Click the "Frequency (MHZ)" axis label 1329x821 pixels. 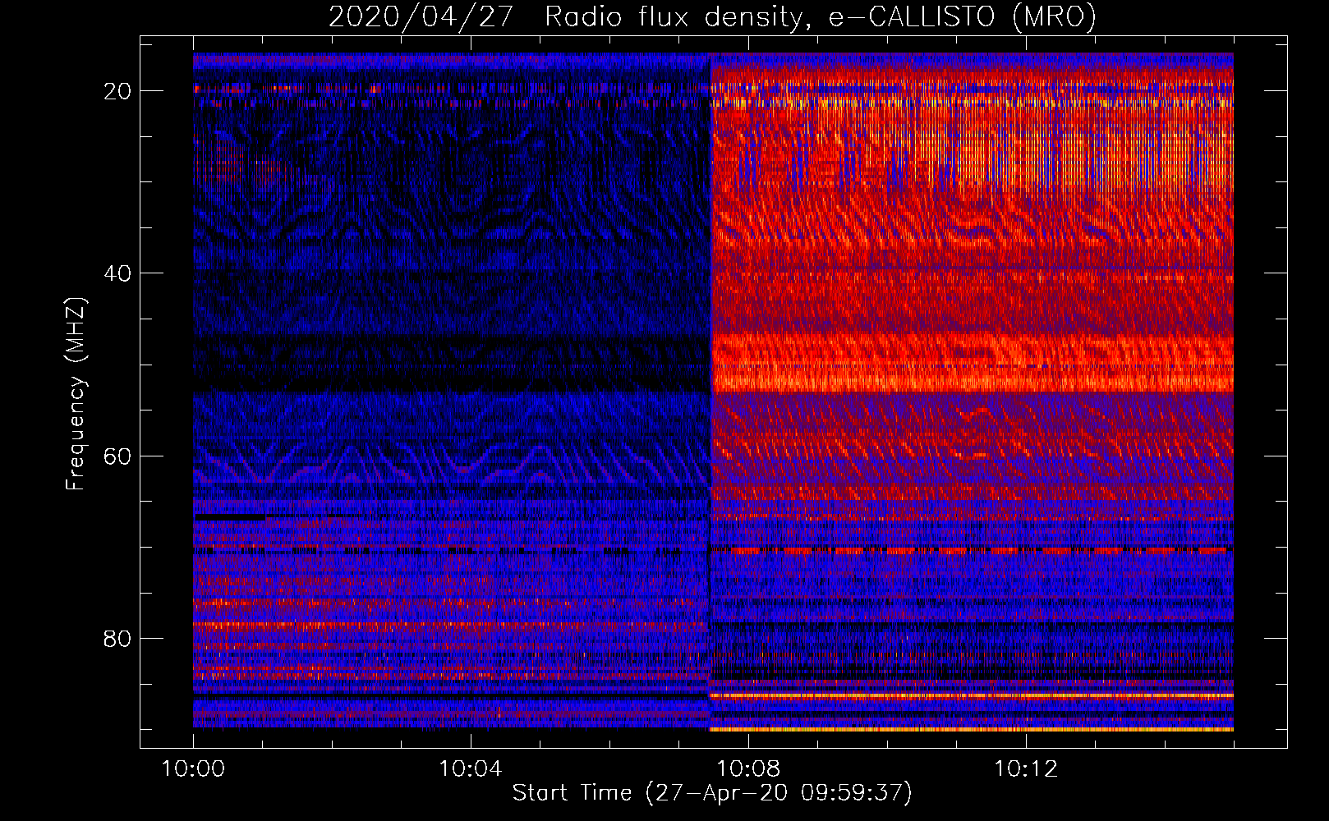click(x=76, y=394)
